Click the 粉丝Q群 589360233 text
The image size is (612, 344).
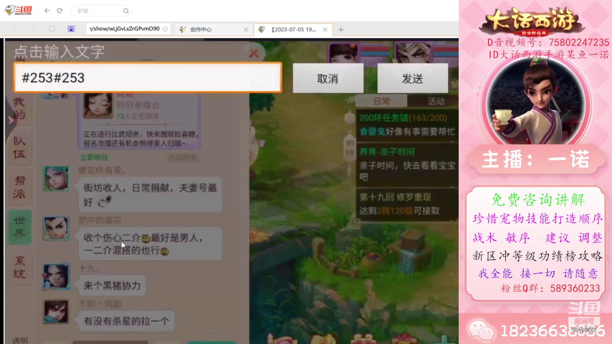(x=550, y=288)
